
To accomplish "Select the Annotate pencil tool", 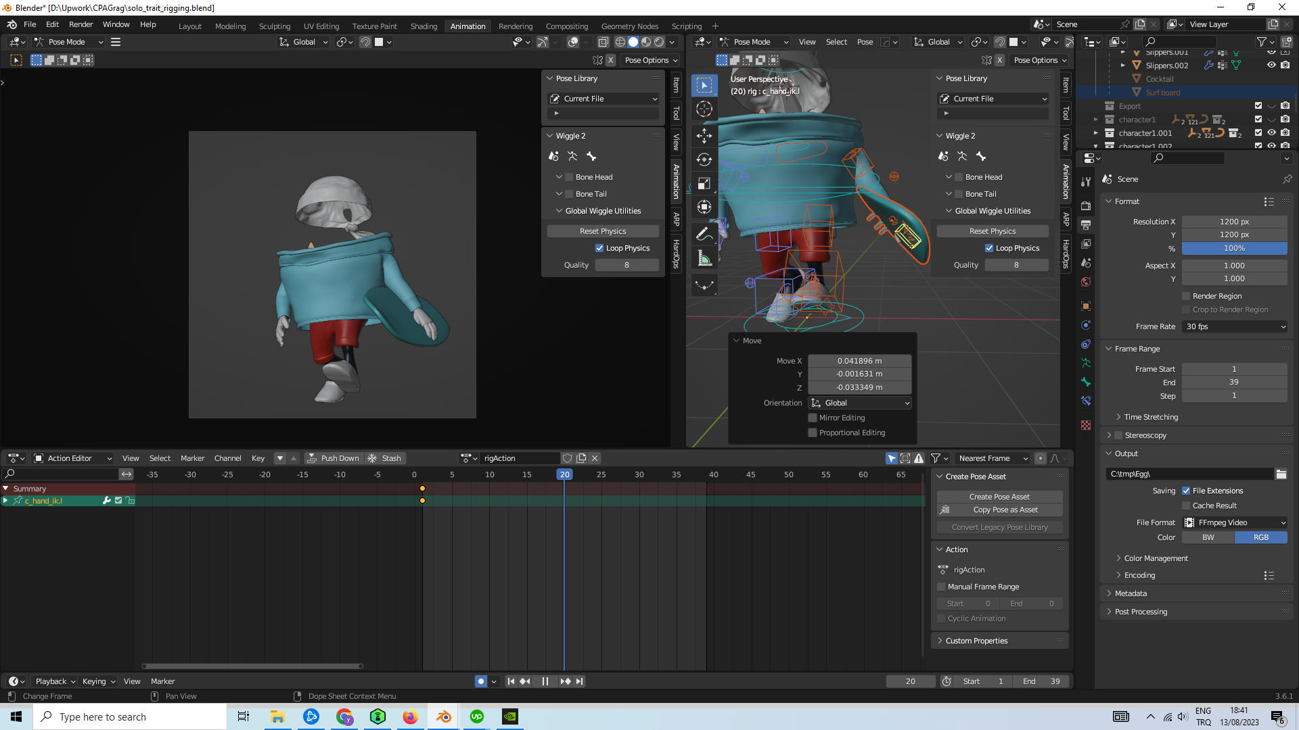I will pos(704,234).
